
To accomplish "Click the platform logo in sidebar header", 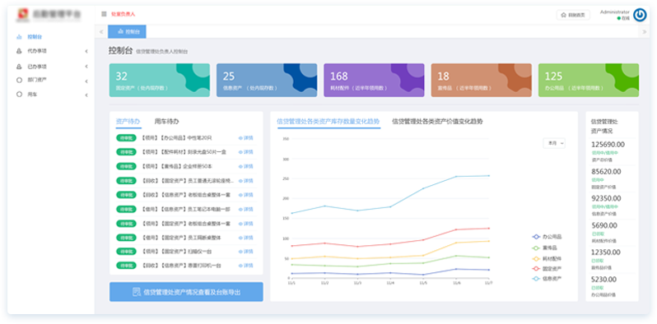I will (23, 14).
